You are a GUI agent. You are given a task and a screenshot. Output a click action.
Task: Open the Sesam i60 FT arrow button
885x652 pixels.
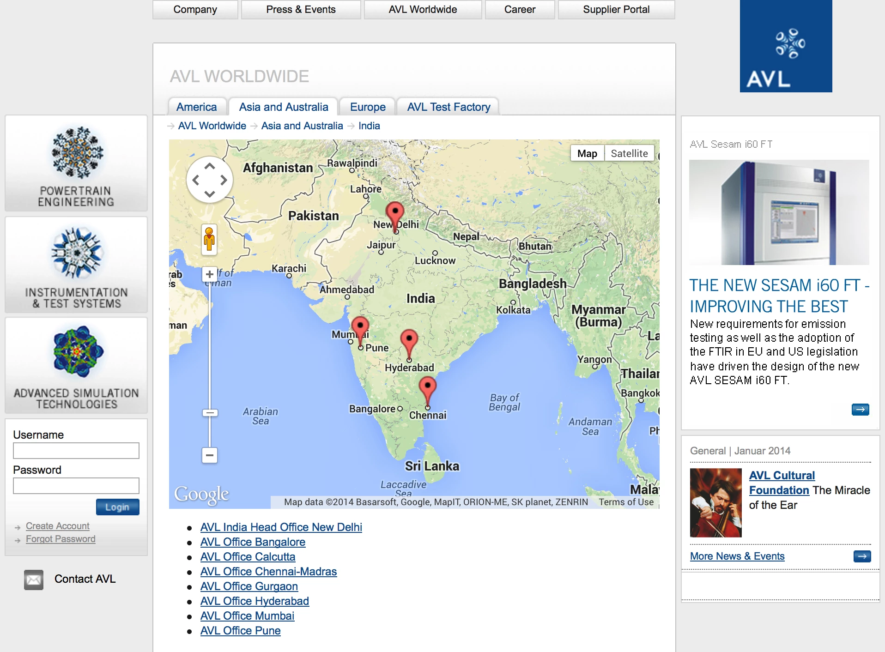(x=860, y=410)
